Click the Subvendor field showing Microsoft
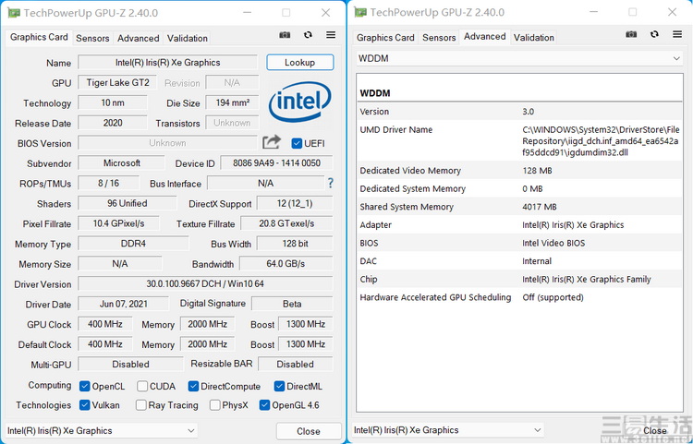 point(122,162)
